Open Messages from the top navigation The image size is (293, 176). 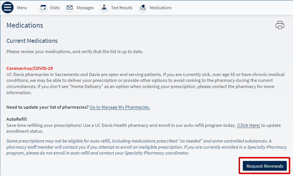click(x=85, y=8)
